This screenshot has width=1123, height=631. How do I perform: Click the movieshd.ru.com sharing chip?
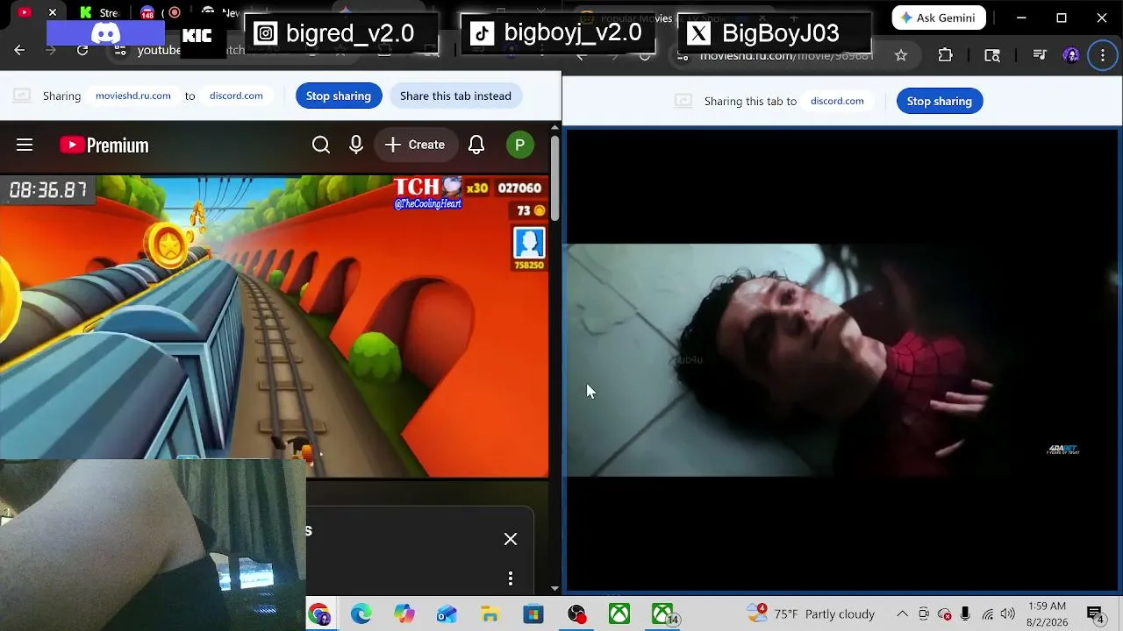click(133, 96)
